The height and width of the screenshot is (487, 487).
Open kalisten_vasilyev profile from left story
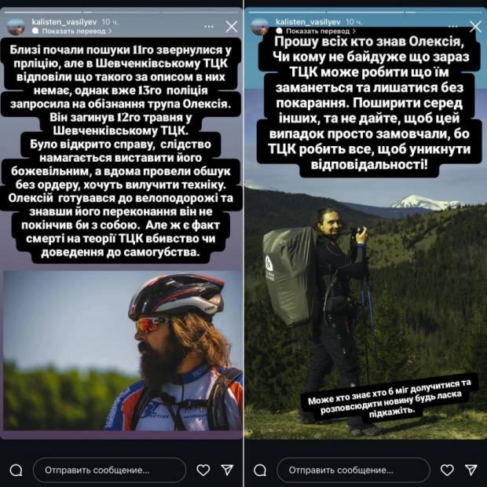64,22
